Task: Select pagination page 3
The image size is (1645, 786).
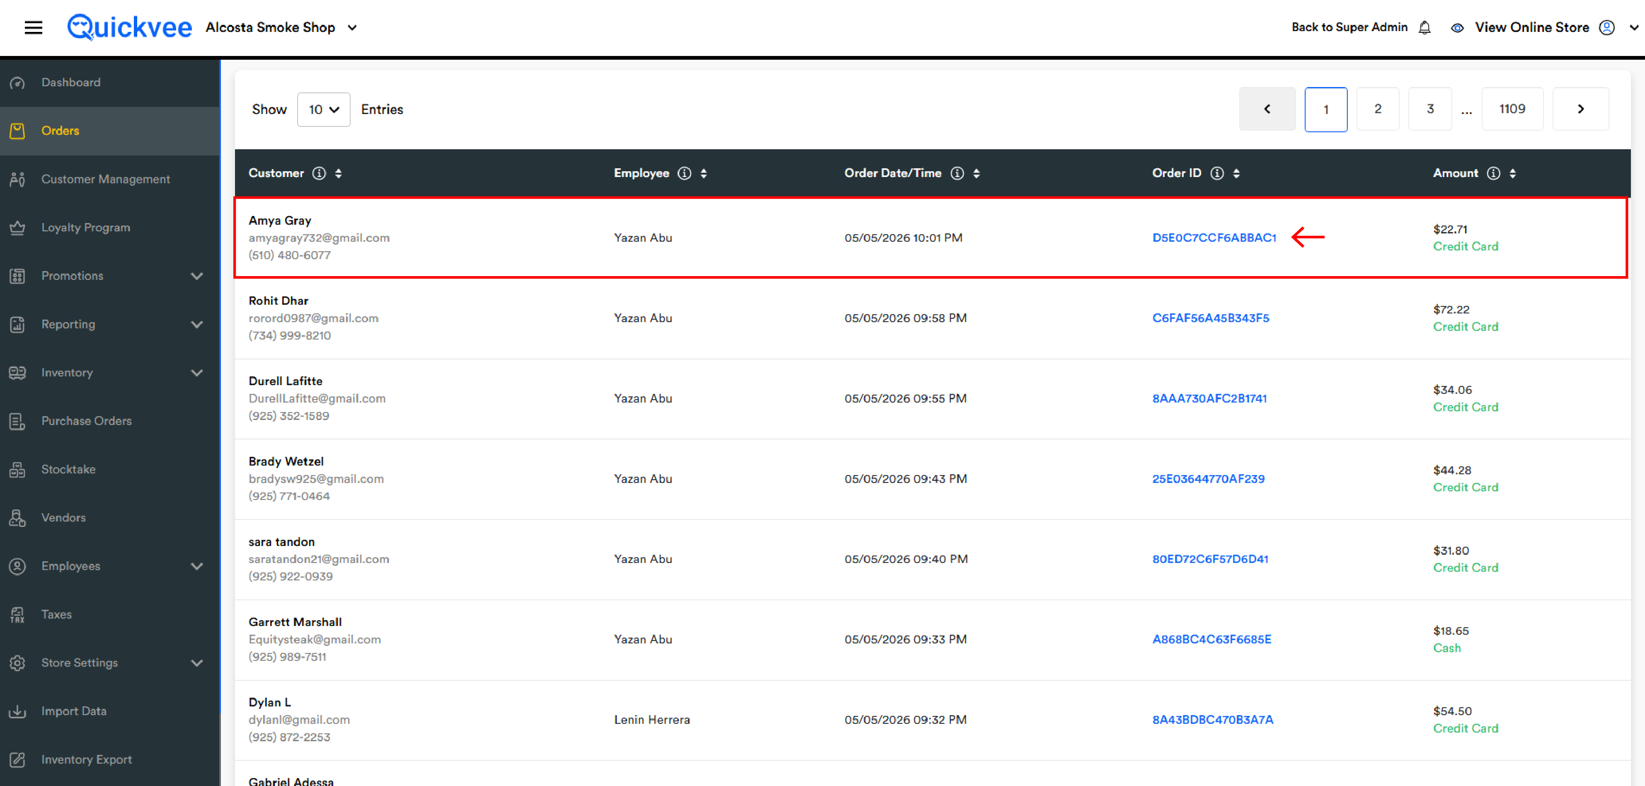Action: point(1430,109)
